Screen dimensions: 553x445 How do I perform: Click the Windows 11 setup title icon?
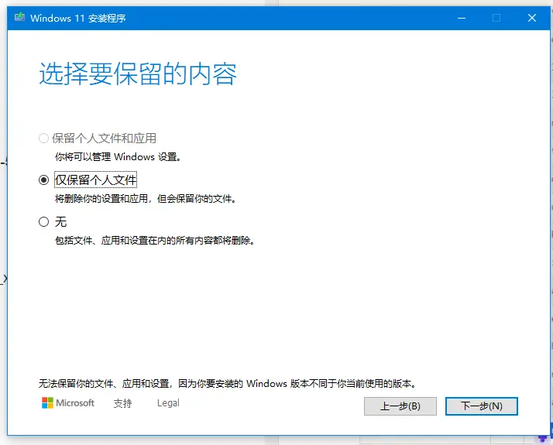(x=20, y=17)
